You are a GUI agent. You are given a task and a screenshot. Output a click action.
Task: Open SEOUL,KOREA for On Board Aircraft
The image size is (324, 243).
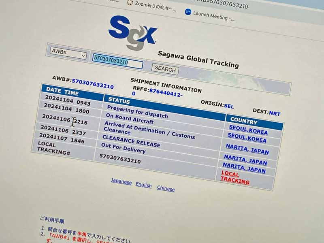[x=247, y=138]
